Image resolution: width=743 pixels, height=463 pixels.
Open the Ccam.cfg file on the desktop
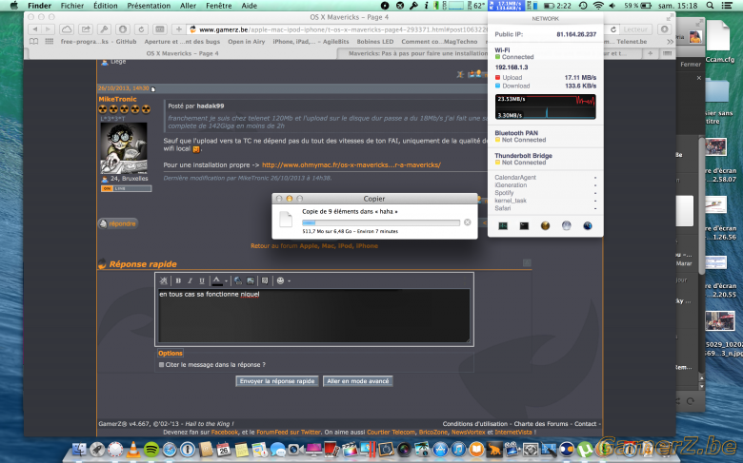(719, 42)
